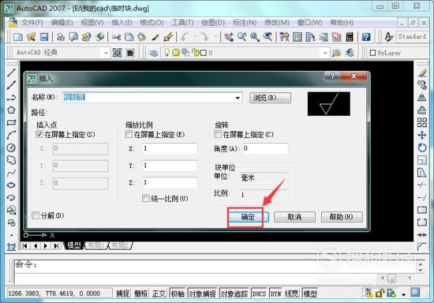Viewport: 434px width, 303px height.
Task: Open the 插入(I) menu
Action: [122, 23]
